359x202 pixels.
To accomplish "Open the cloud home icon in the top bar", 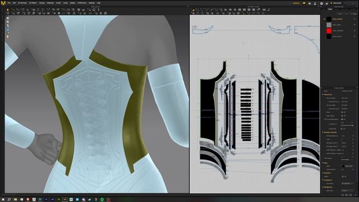I will (x=304, y=3).
